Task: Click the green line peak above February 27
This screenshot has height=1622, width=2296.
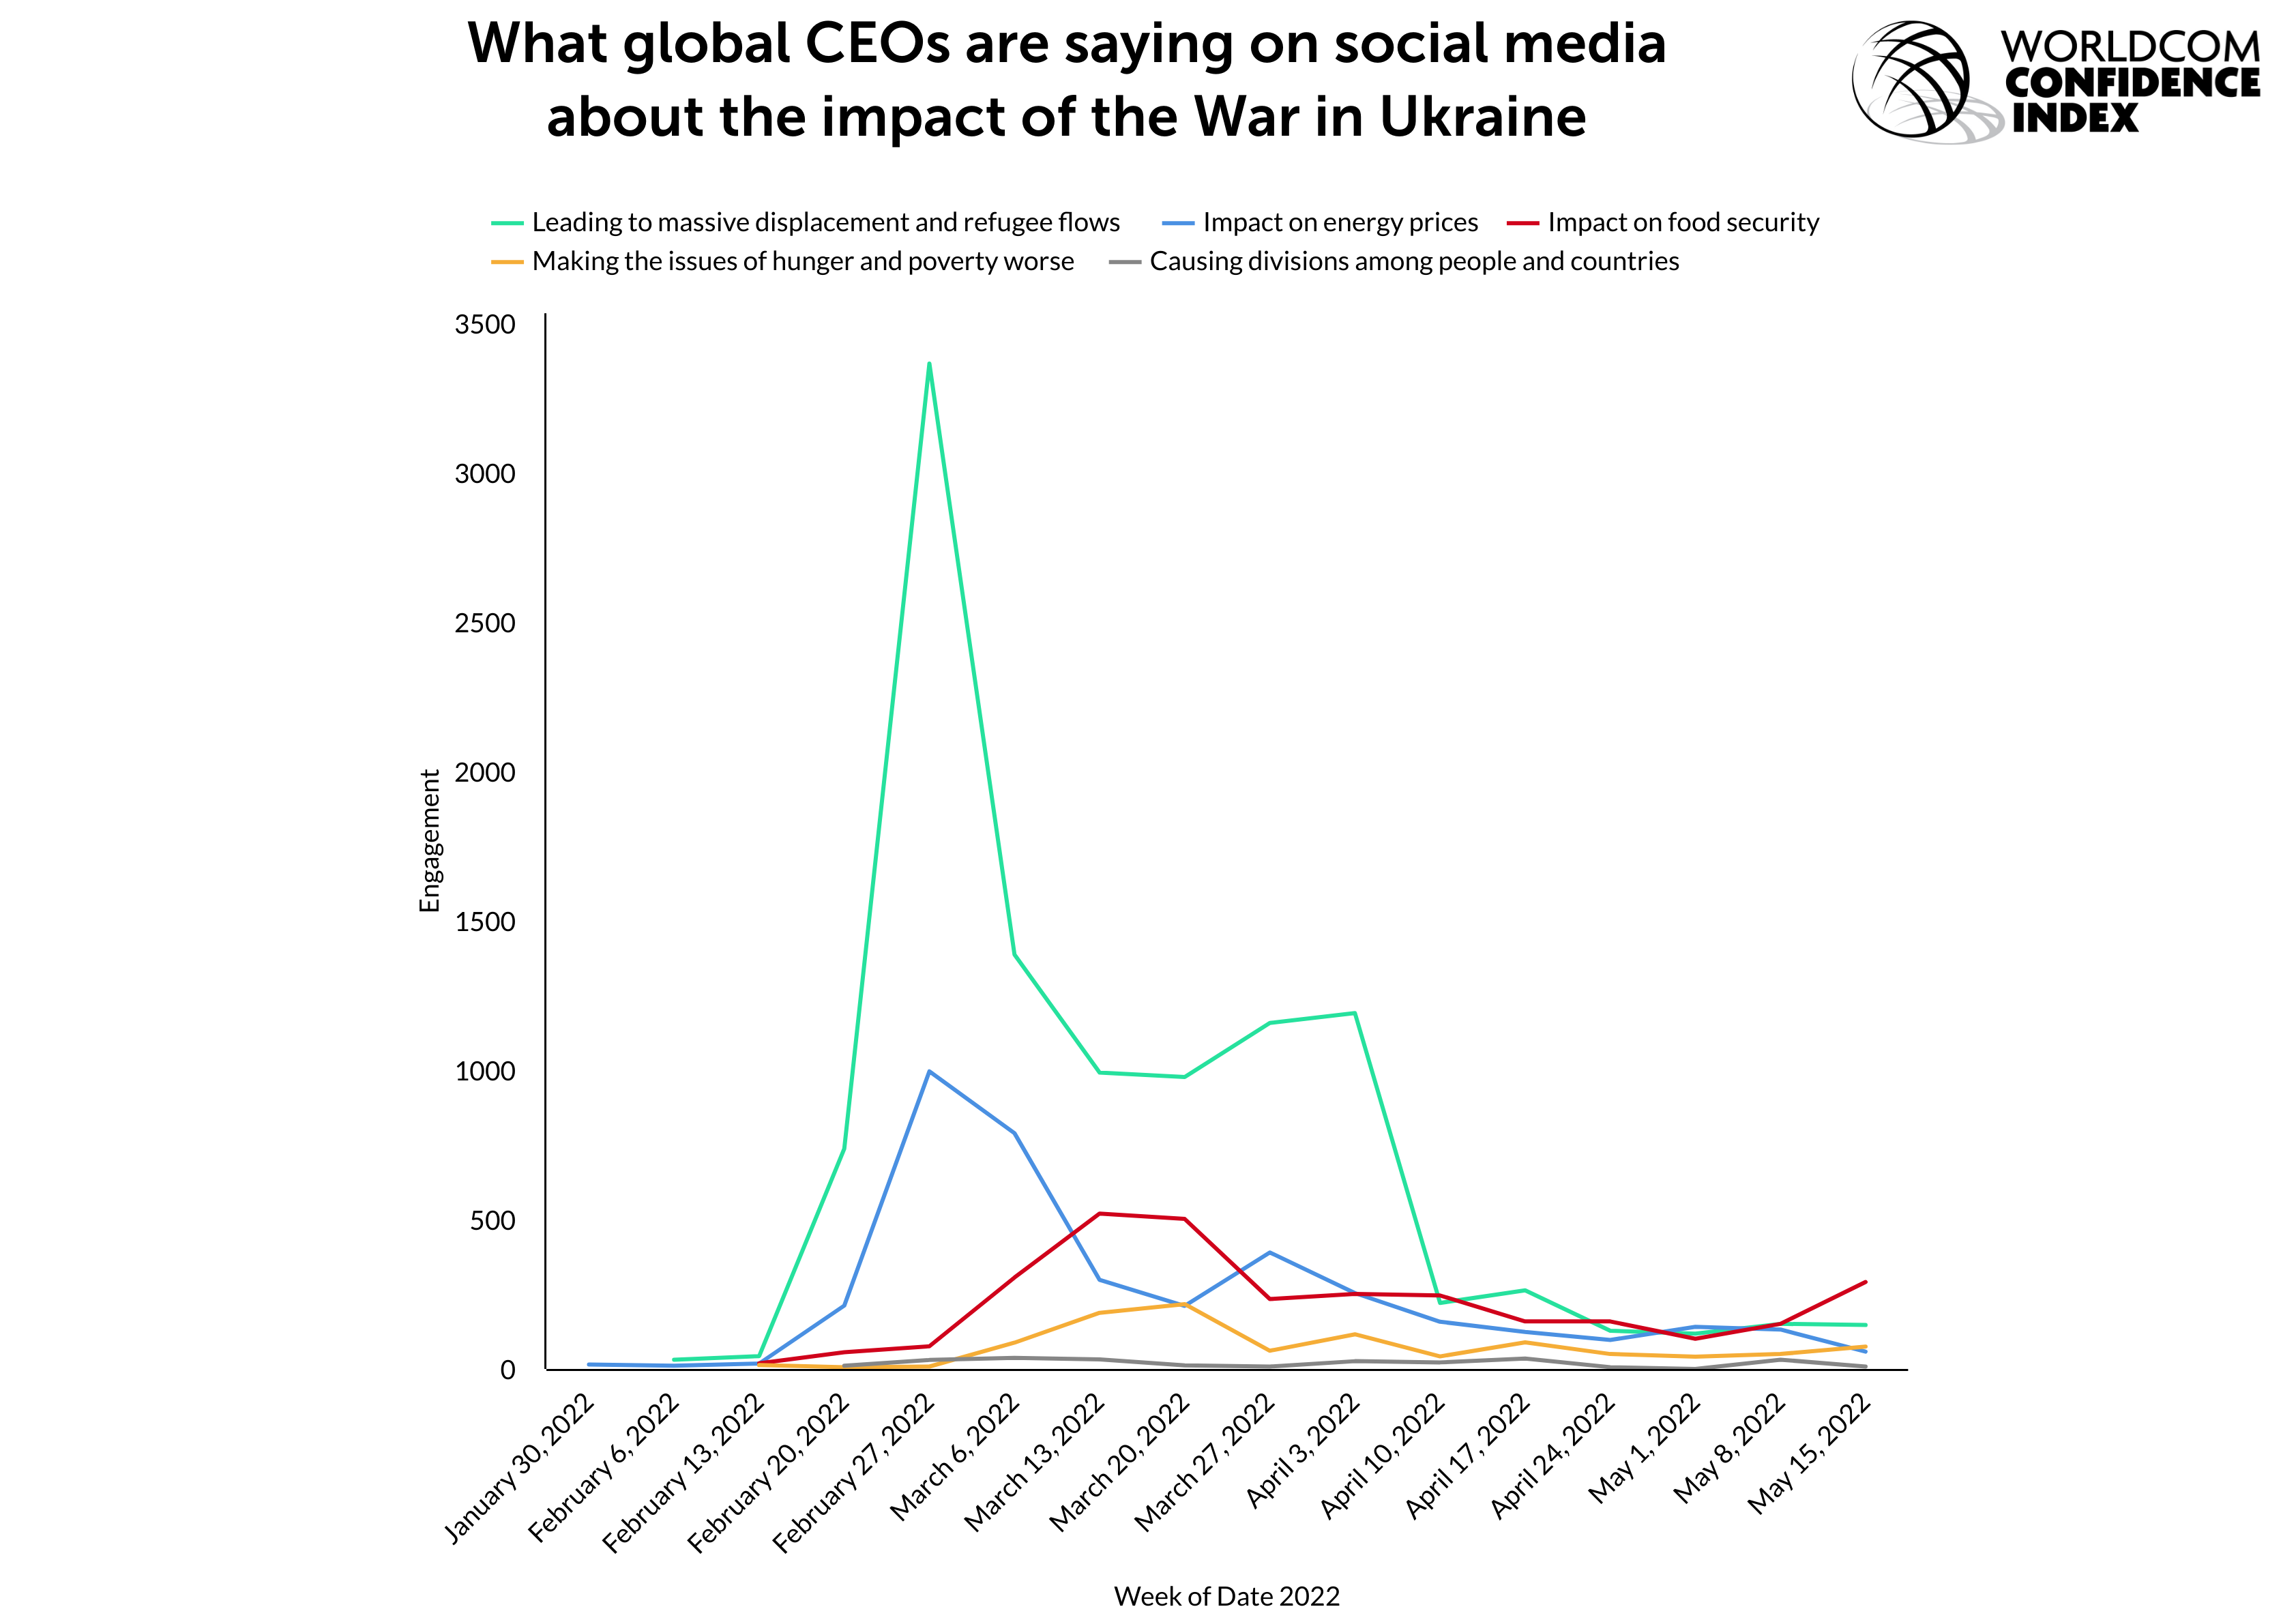Action: [x=929, y=363]
